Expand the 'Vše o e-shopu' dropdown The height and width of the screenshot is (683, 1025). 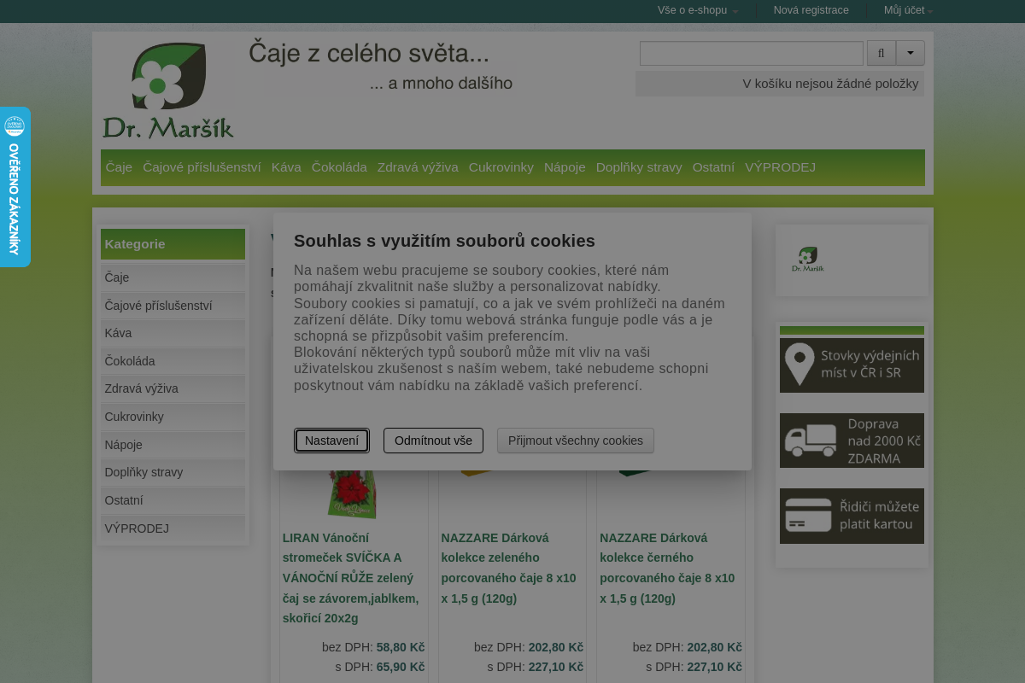point(698,10)
